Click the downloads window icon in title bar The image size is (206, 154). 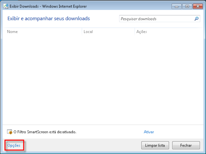point(6,6)
